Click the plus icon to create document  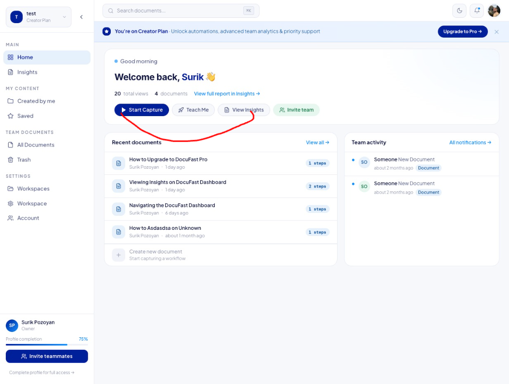click(118, 255)
